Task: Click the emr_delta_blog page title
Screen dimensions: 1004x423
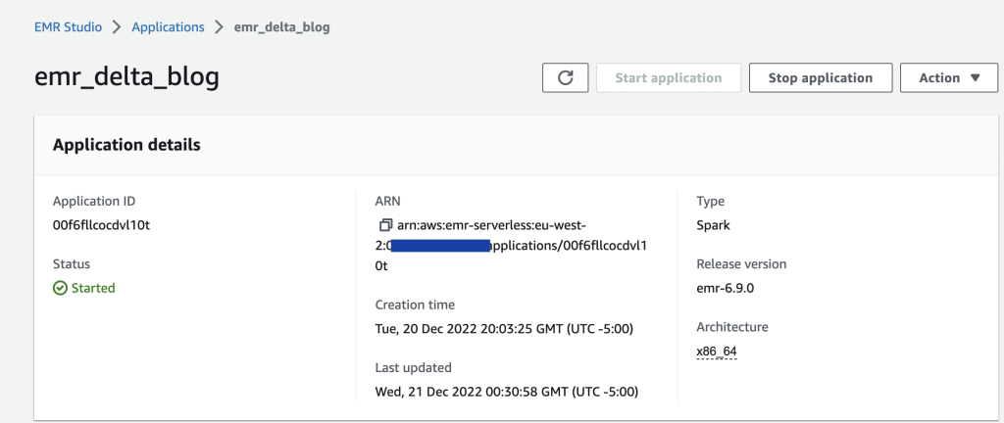Action: coord(126,78)
